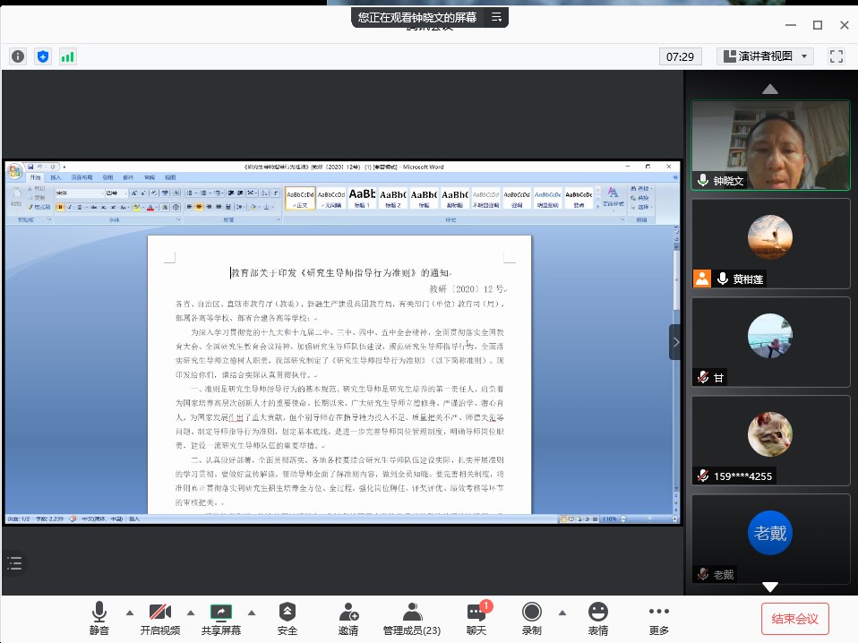Show 更多 options in the toolbar
This screenshot has width=858, height=643.
coord(659,618)
